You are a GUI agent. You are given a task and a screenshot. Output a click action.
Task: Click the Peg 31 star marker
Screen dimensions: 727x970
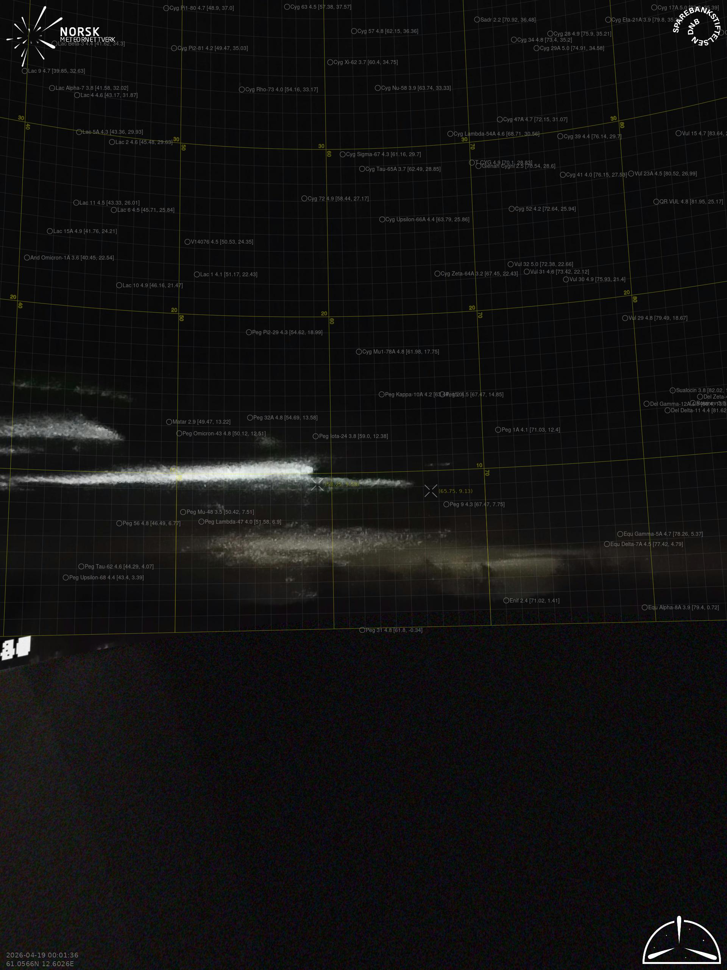(x=362, y=630)
